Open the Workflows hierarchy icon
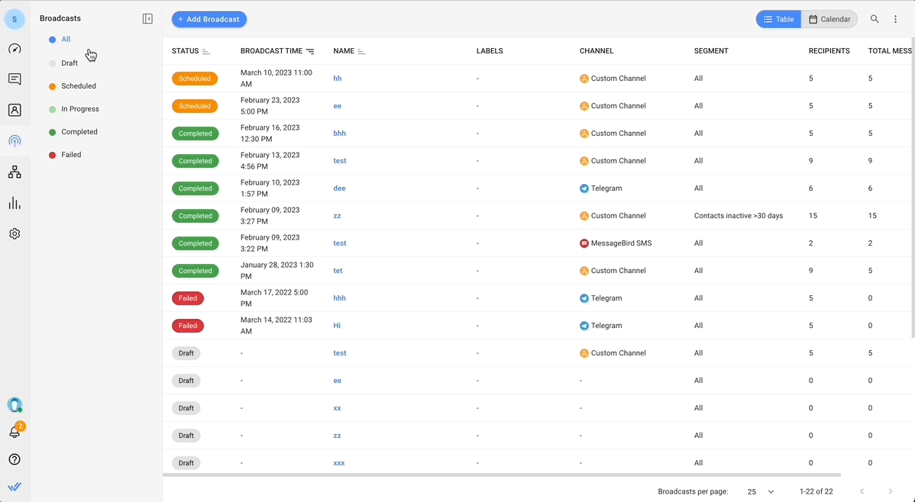 [15, 172]
